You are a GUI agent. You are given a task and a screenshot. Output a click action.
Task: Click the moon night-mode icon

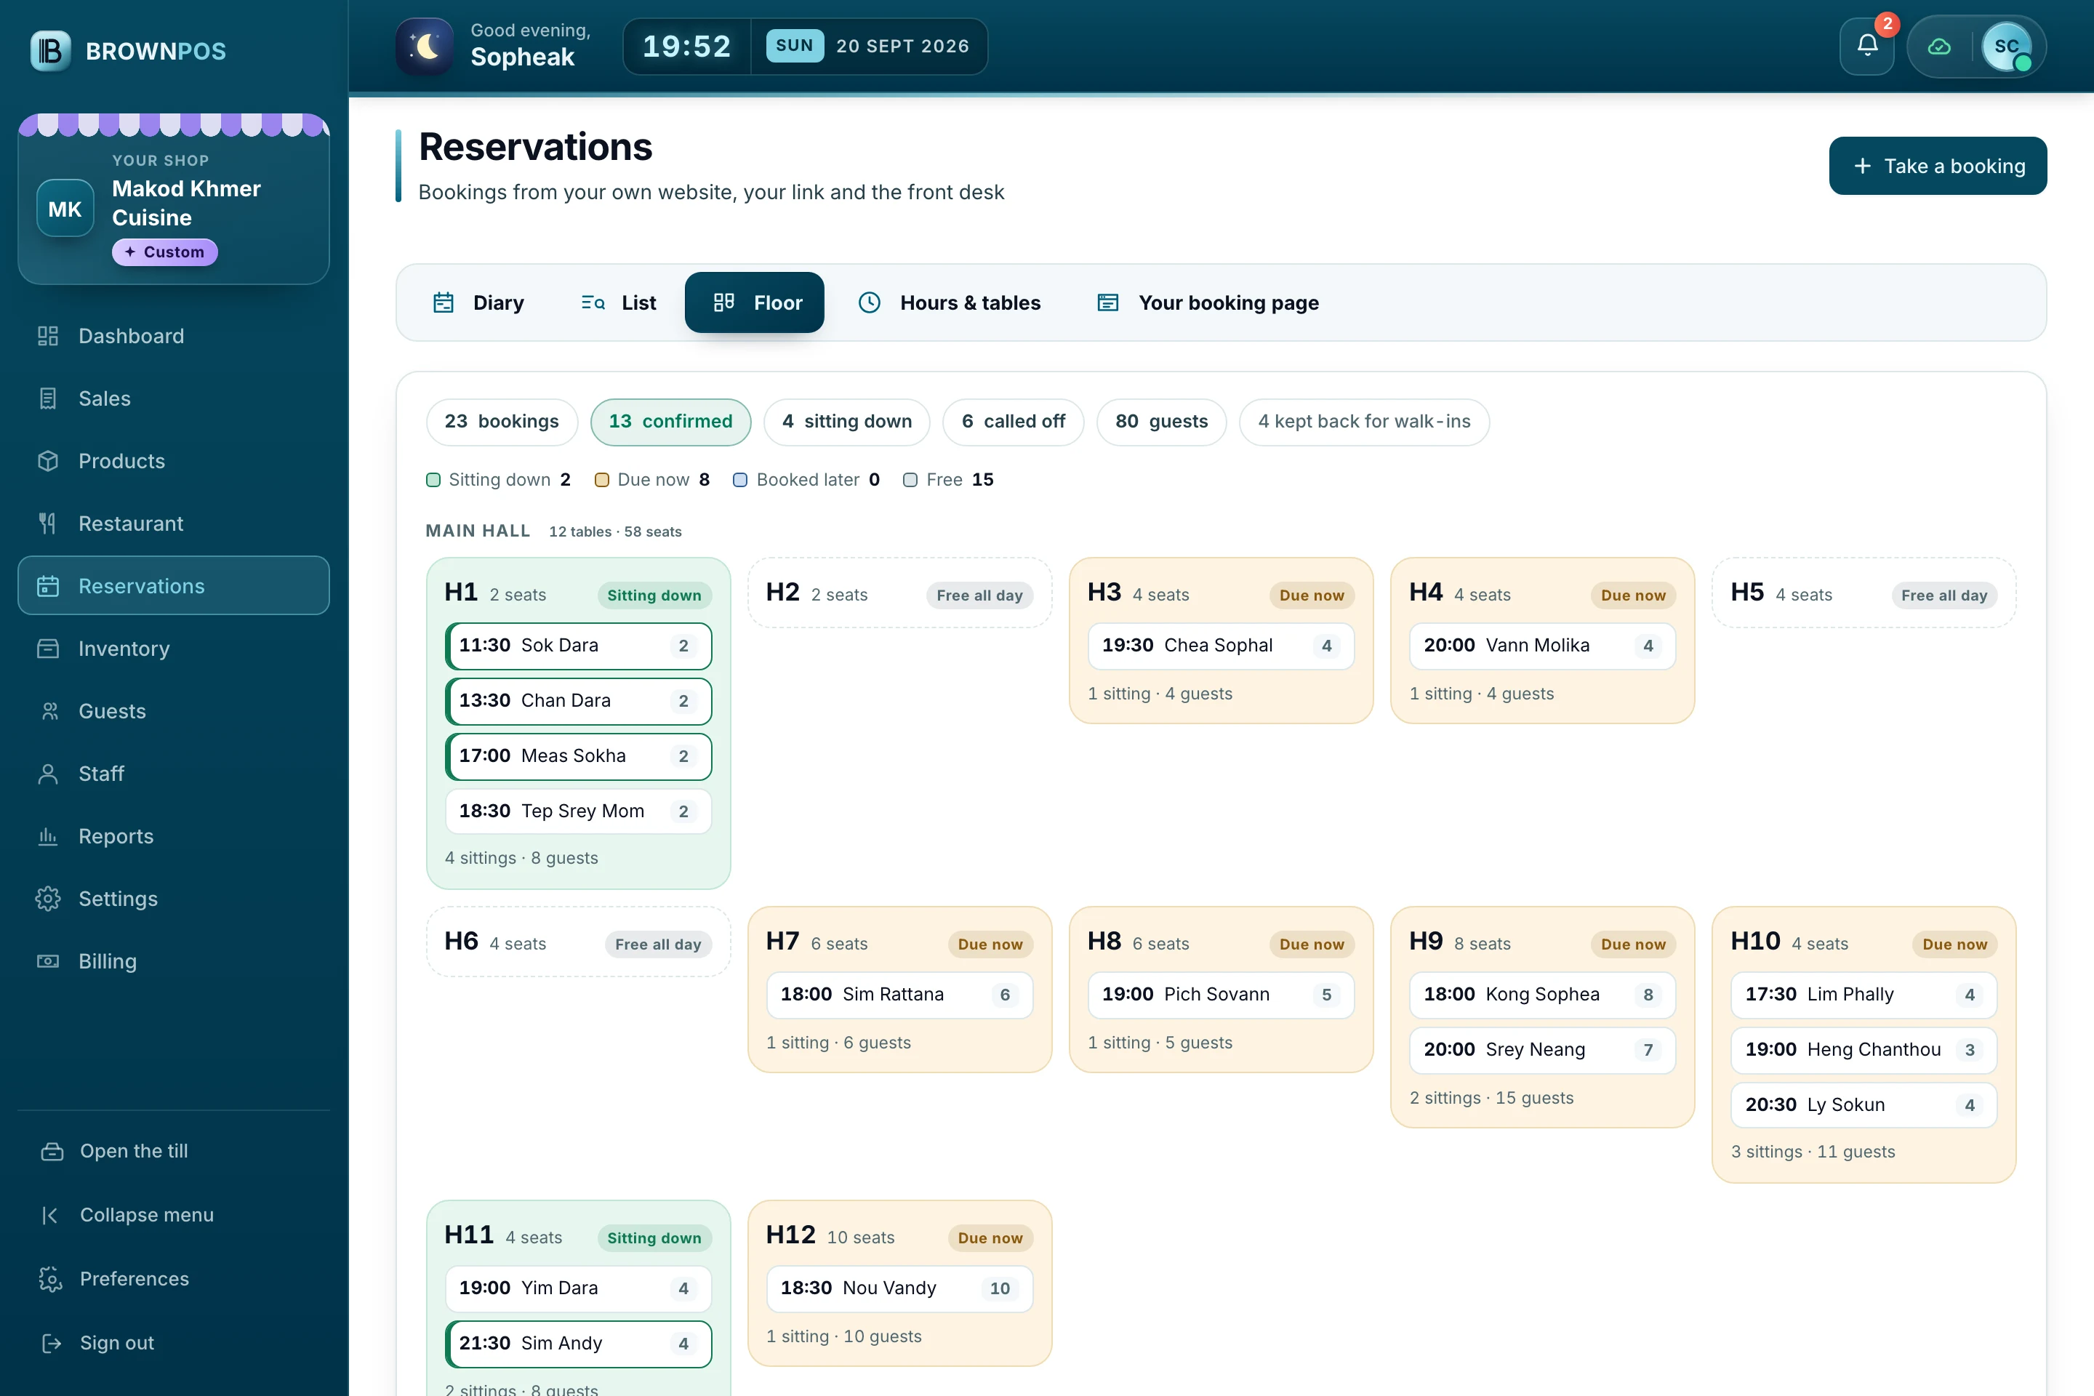tap(425, 47)
